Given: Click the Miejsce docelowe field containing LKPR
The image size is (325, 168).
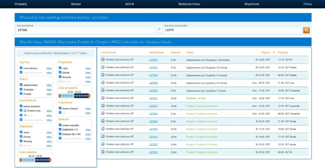Looking at the screenshot, I should (x=233, y=30).
